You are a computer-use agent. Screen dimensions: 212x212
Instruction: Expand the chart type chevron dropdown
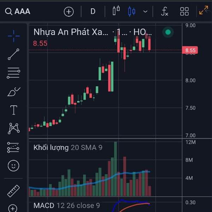click(145, 12)
